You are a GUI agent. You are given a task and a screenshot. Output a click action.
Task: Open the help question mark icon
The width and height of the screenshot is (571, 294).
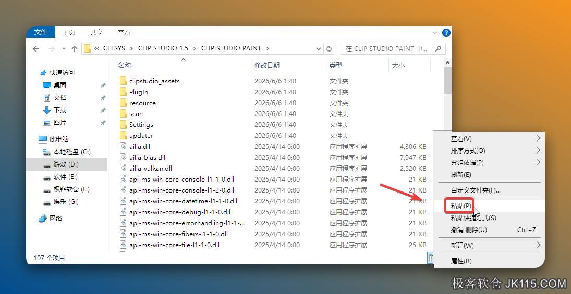[446, 33]
